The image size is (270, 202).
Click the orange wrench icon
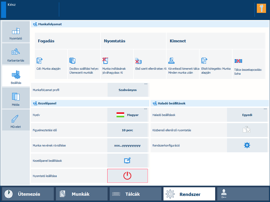tap(261, 8)
